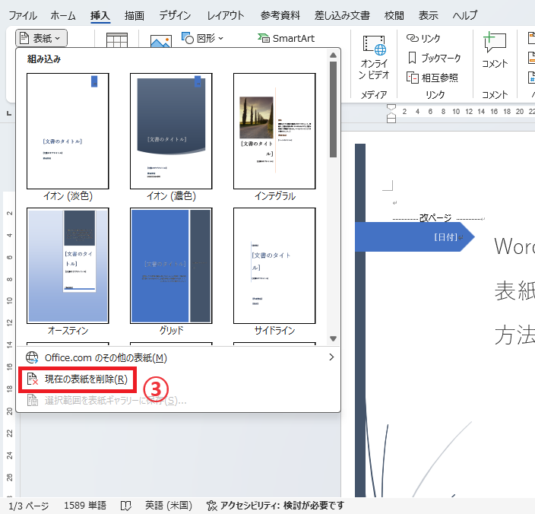The height and width of the screenshot is (514, 535).
Task: Open the ヘルプ tab
Action: click(x=465, y=16)
